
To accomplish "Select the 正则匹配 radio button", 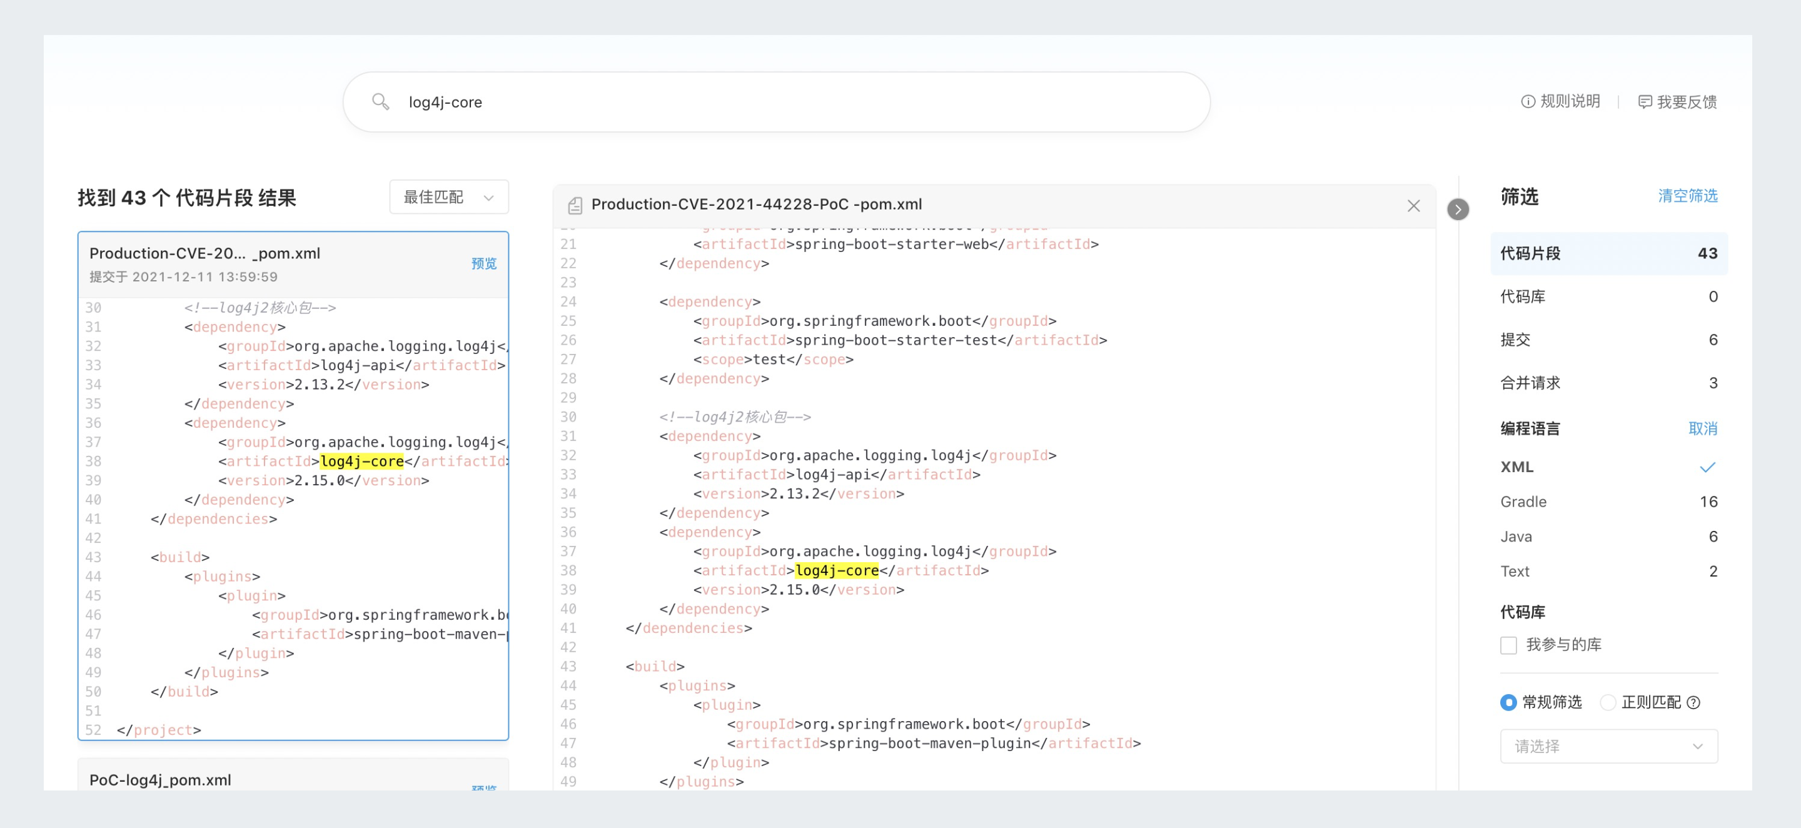I will (x=1607, y=702).
